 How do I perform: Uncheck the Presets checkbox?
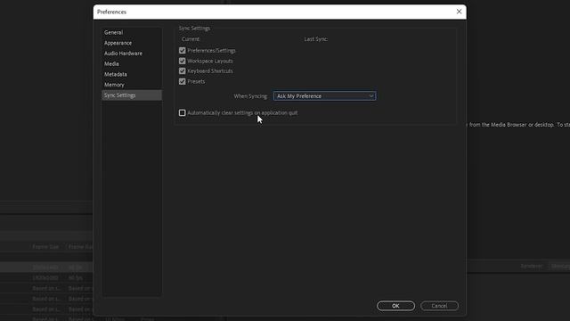(x=182, y=81)
